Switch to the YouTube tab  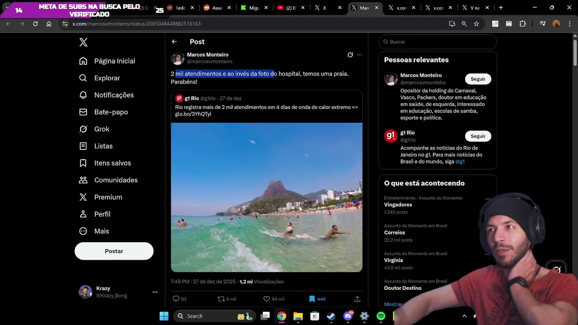(292, 8)
